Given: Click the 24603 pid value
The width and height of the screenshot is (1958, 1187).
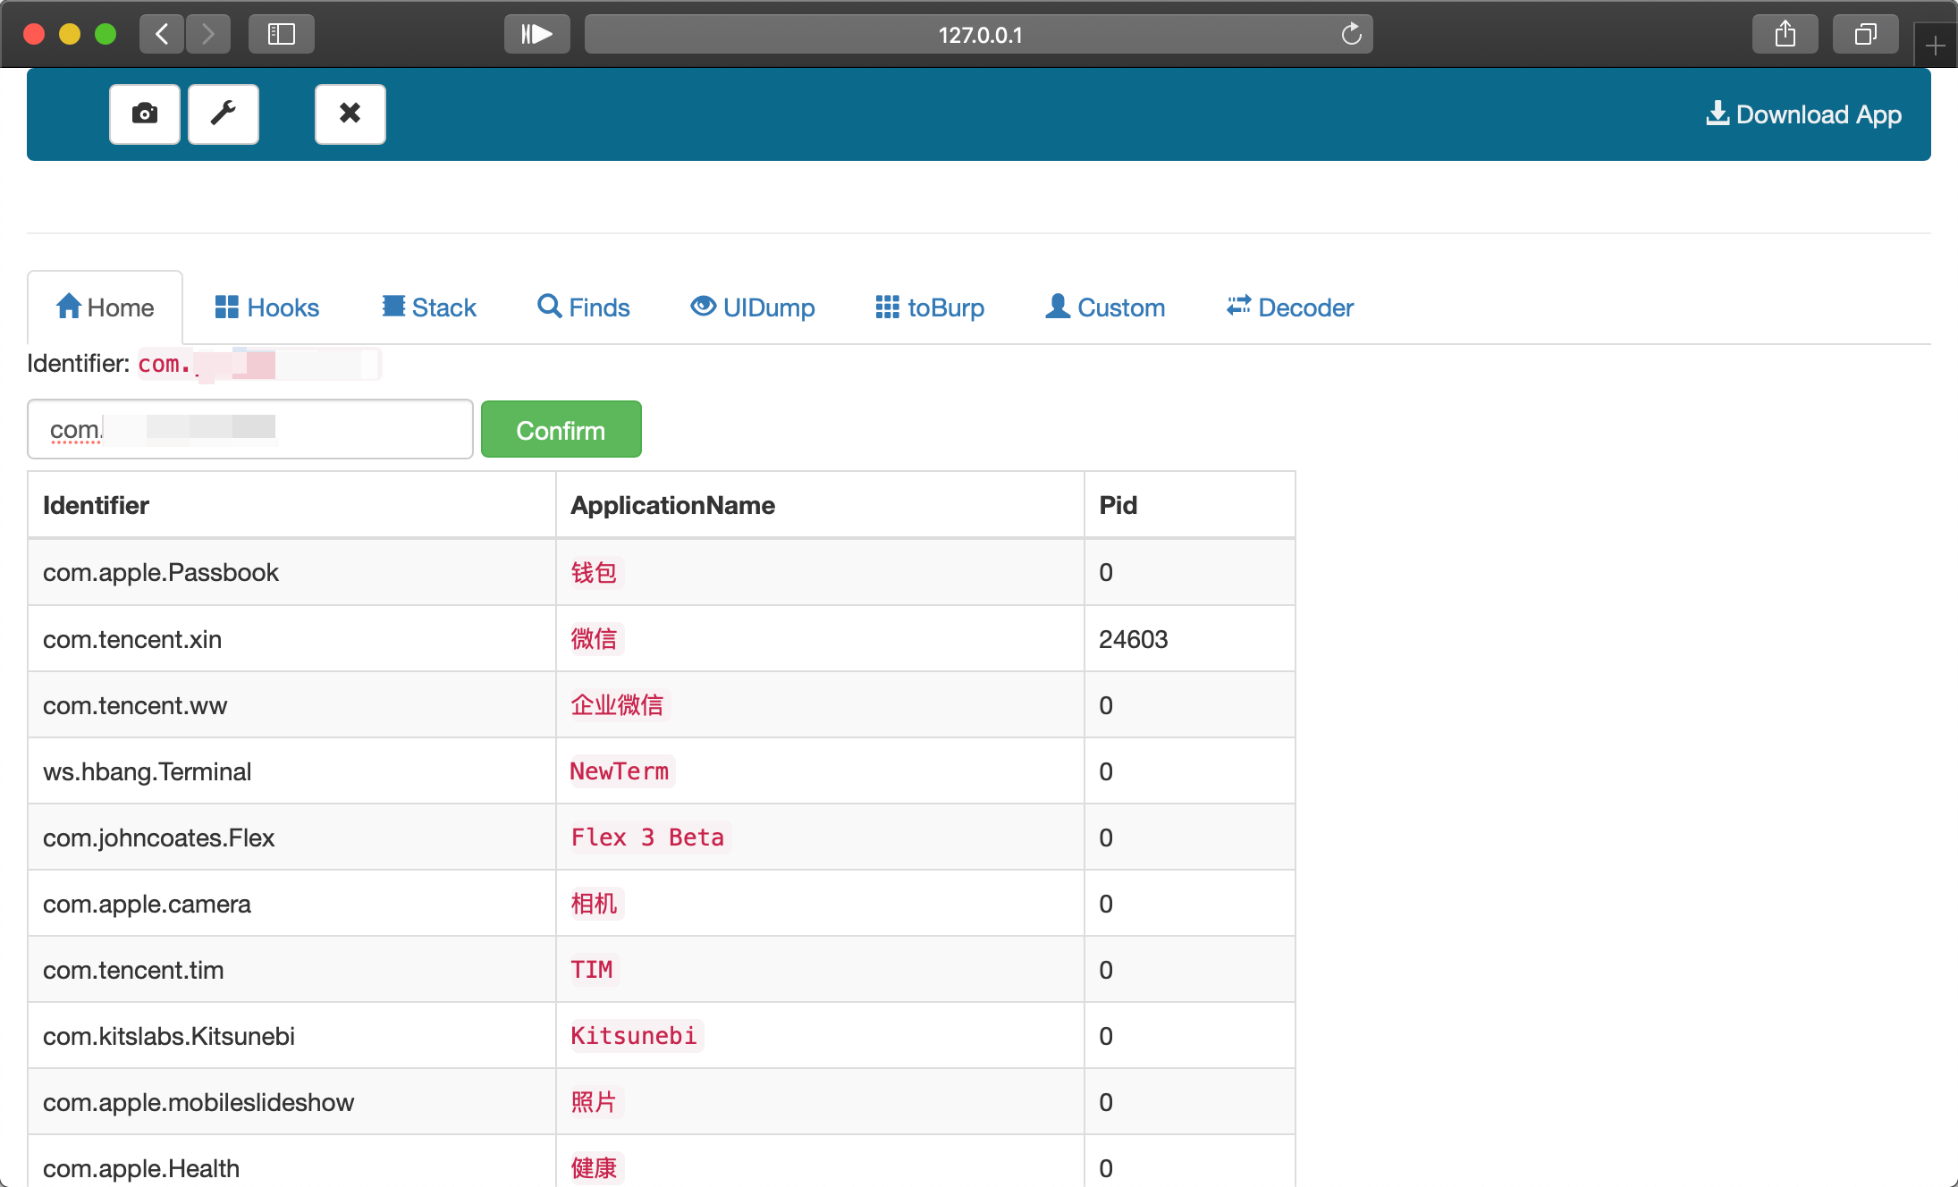Looking at the screenshot, I should 1134,639.
